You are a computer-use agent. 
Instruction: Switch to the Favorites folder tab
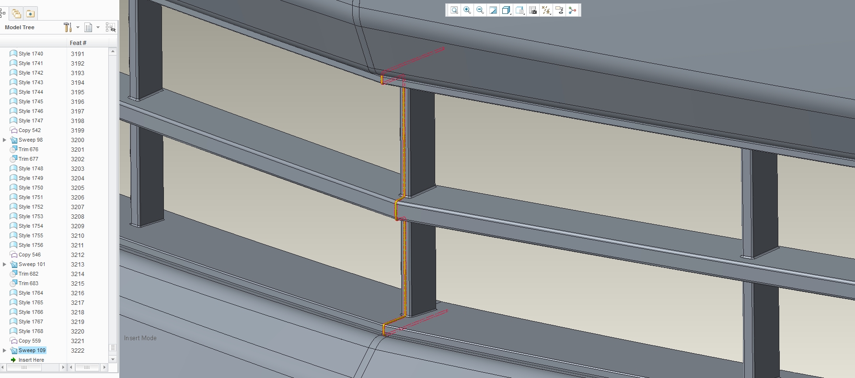coord(30,13)
